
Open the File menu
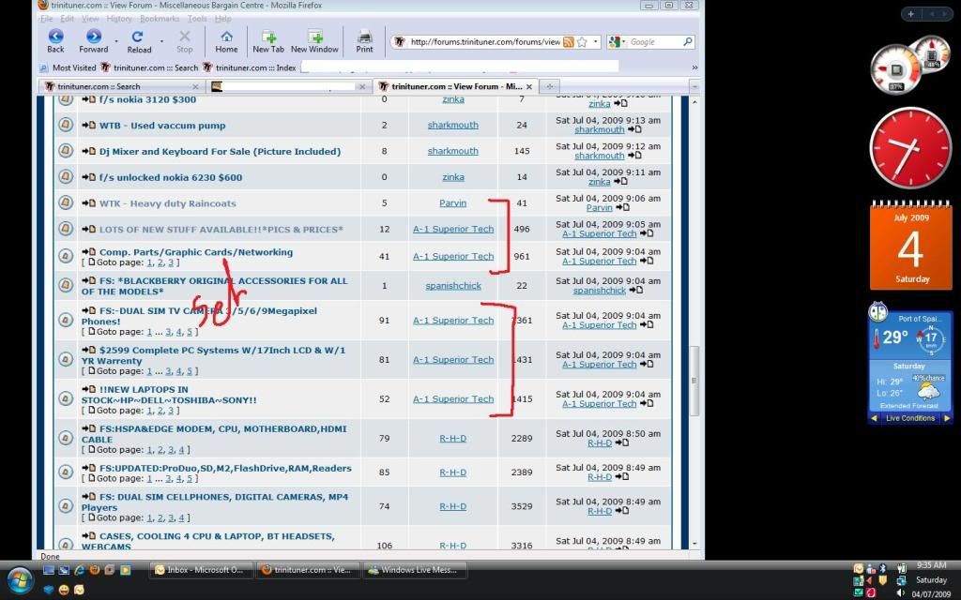[47, 19]
